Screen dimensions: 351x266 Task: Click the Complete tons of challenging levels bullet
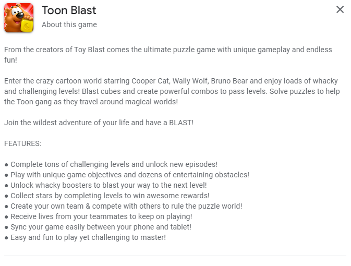tap(111, 164)
